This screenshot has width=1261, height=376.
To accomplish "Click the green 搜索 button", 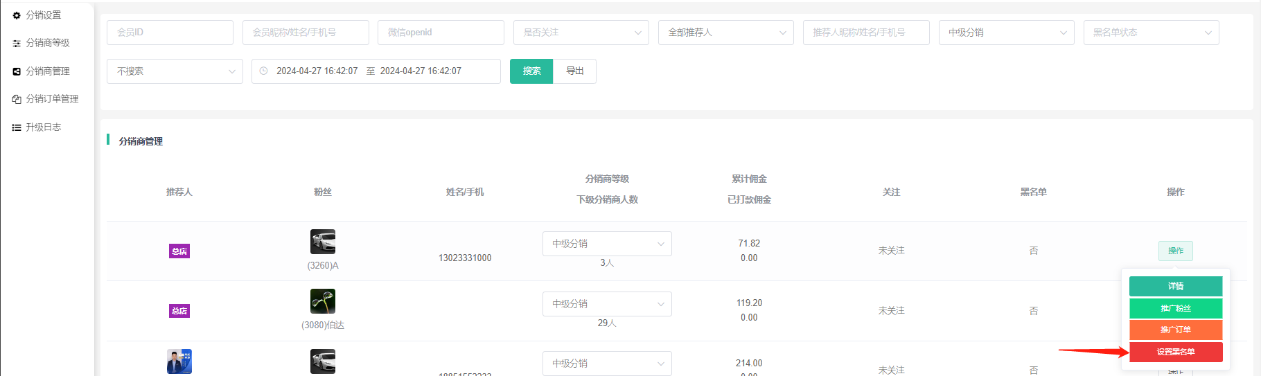I will click(531, 71).
